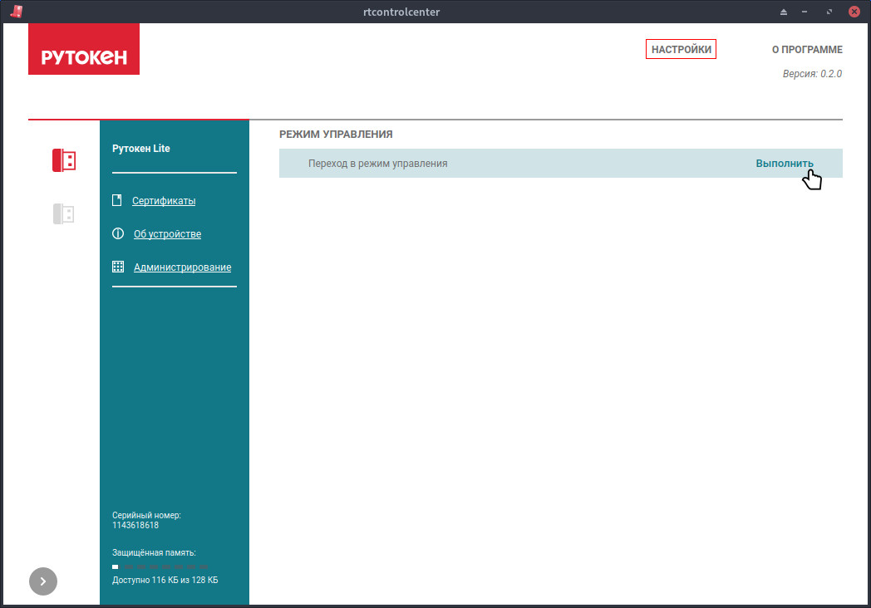Click the protected memory usage bar
This screenshot has height=608, width=871.
tap(160, 567)
